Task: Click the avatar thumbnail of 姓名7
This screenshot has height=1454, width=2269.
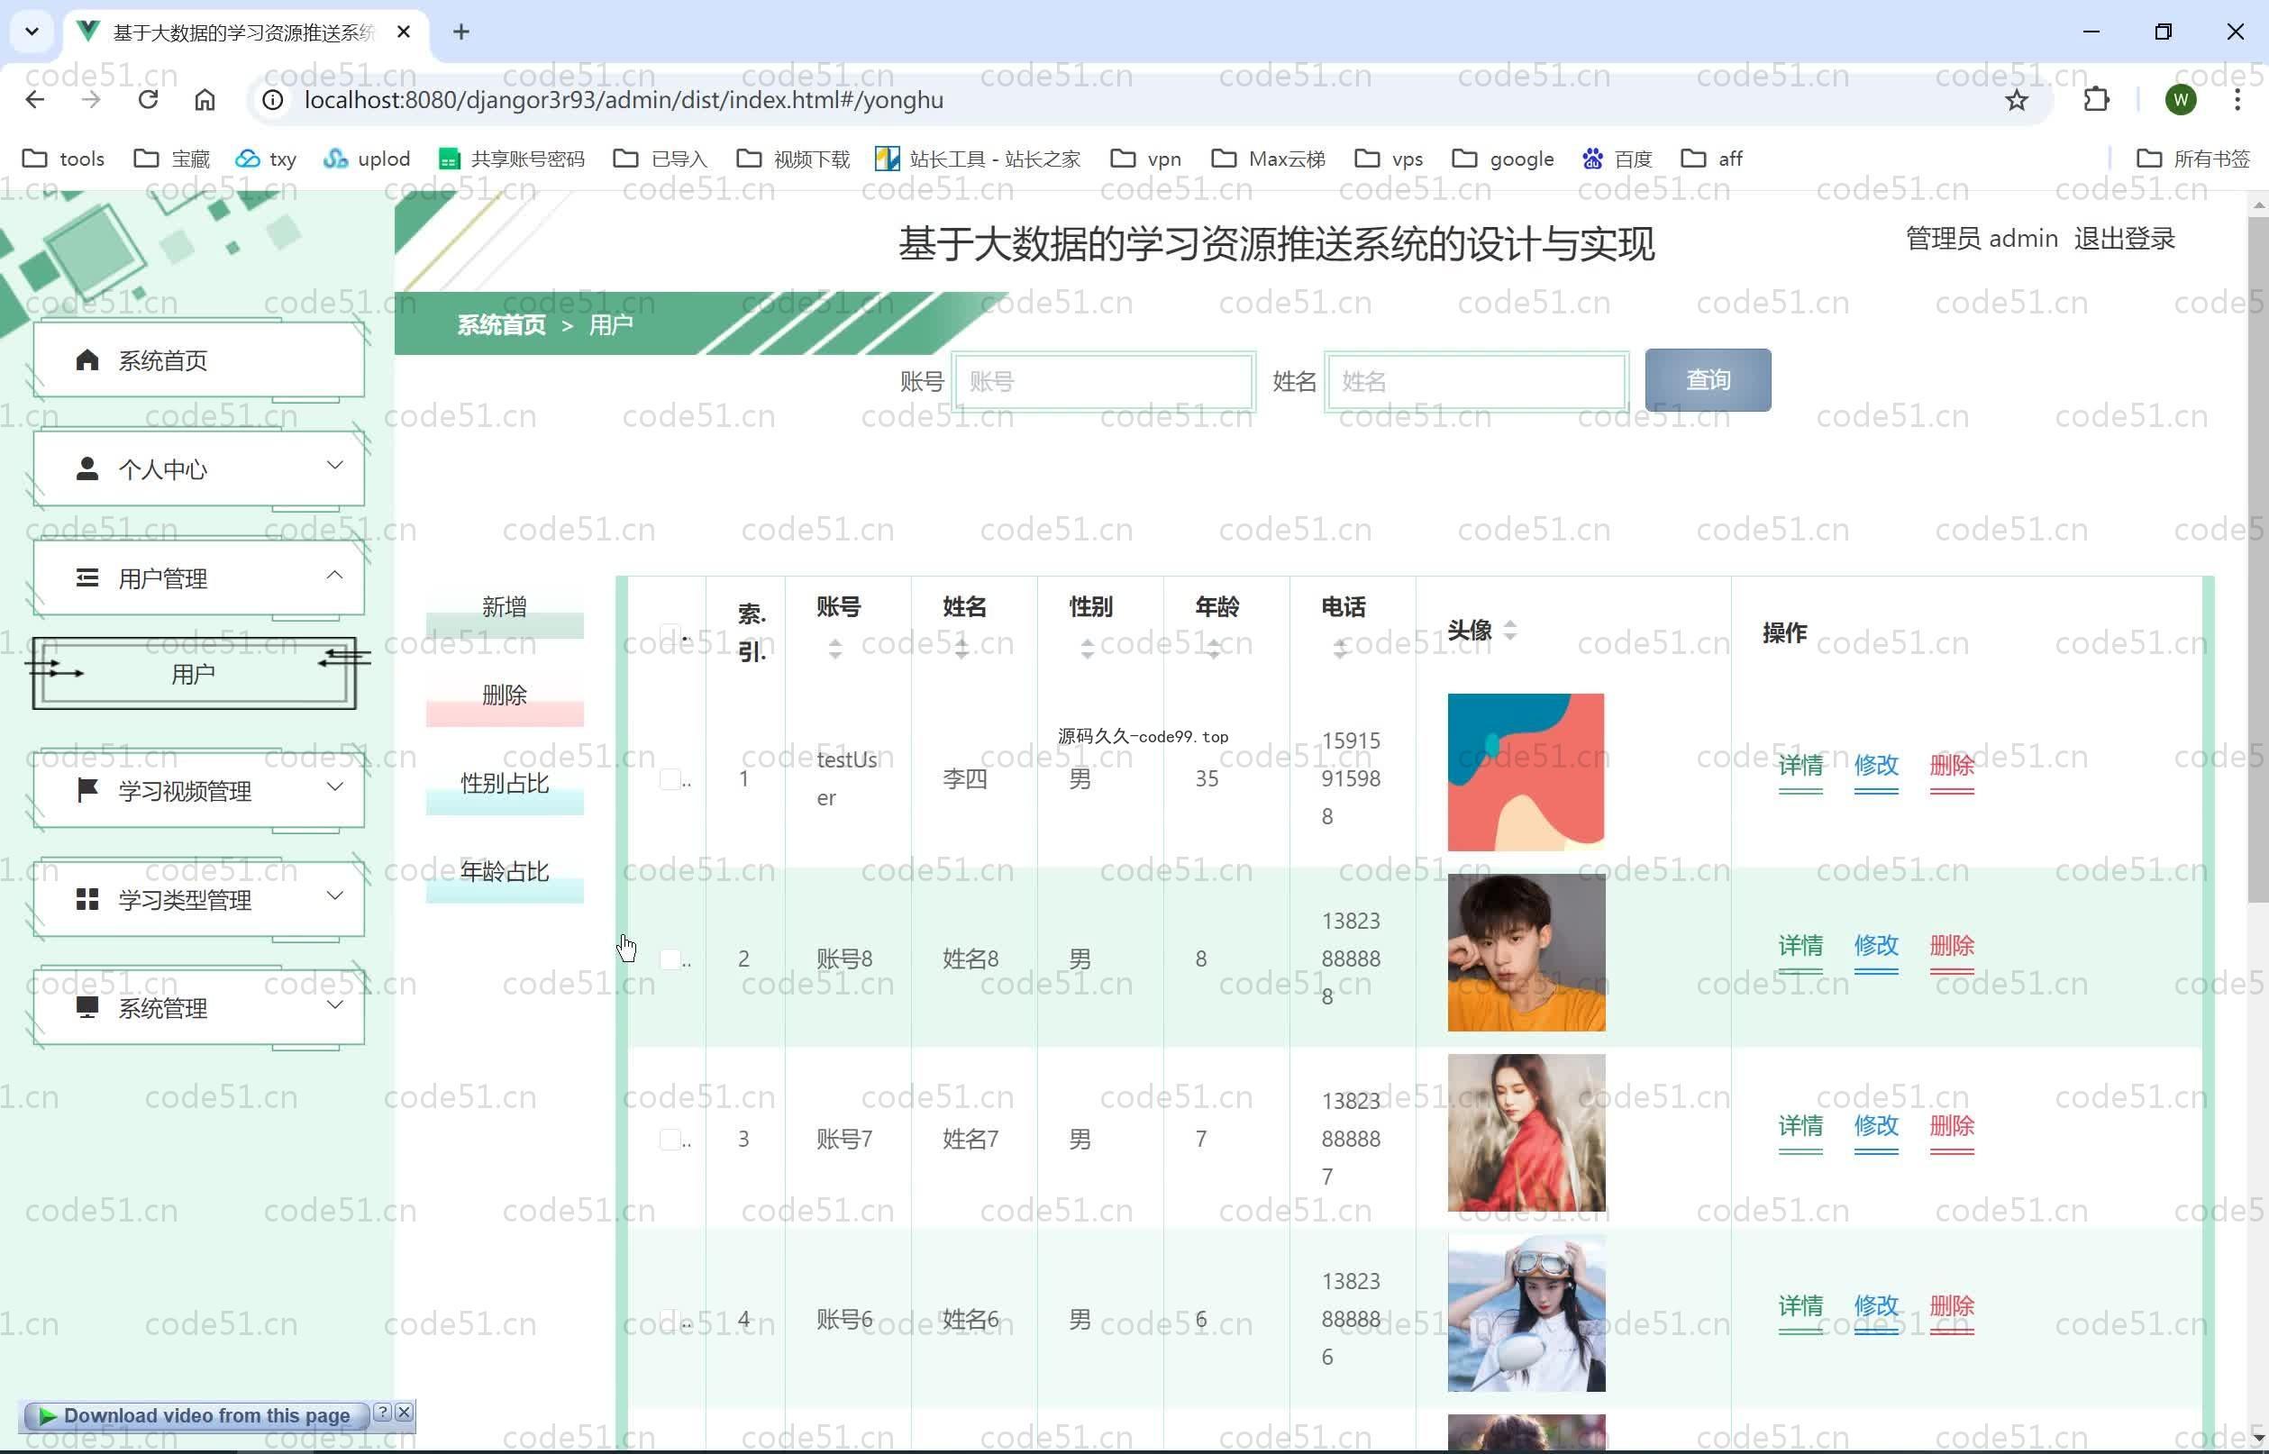Action: point(1526,1133)
